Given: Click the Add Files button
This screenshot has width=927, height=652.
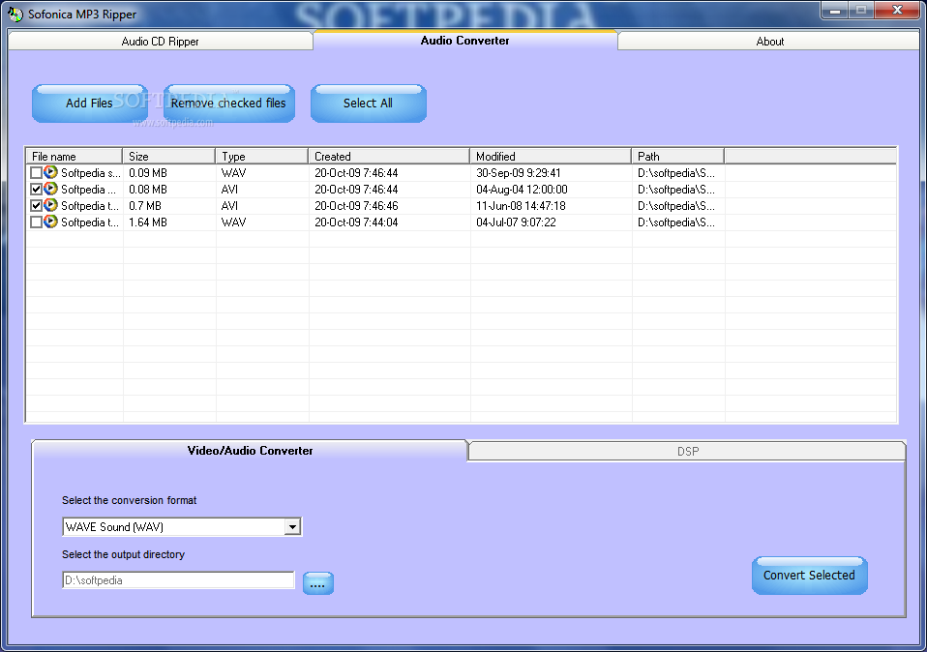Looking at the screenshot, I should click(x=89, y=104).
